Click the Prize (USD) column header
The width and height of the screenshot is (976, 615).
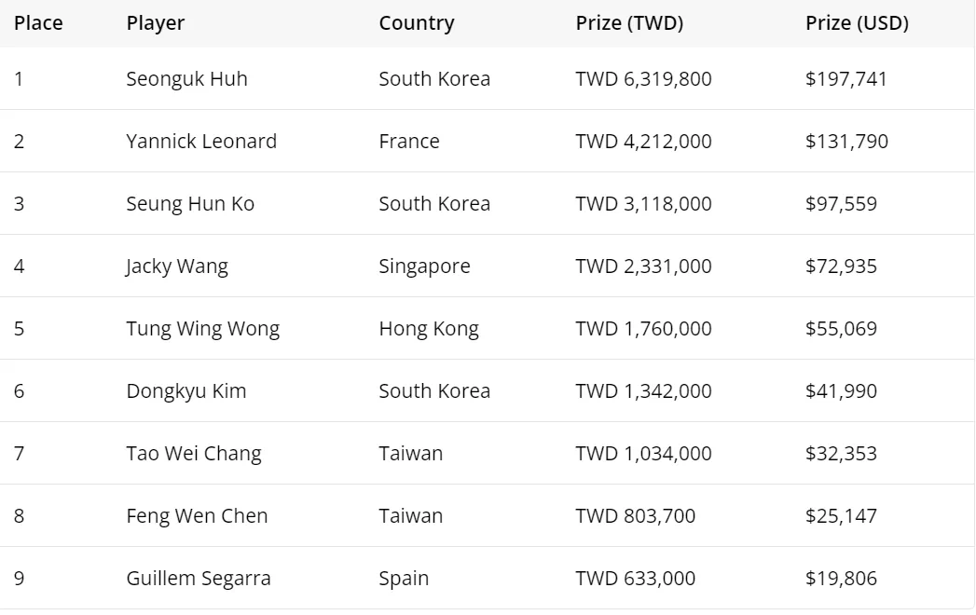coord(857,23)
